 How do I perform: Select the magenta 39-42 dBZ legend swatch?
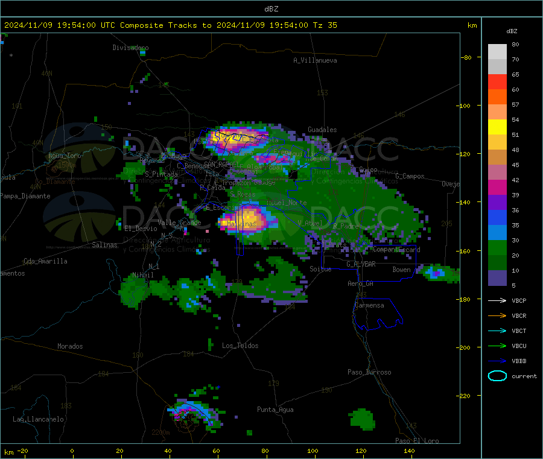(497, 187)
